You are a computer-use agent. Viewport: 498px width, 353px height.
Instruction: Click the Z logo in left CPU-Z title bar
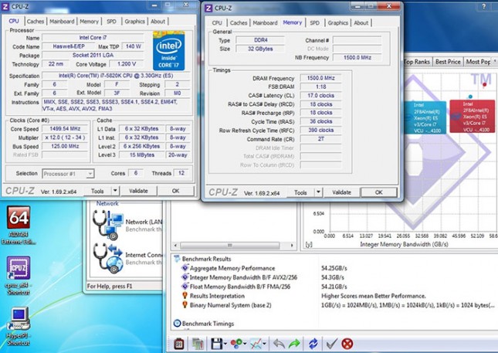[5, 6]
